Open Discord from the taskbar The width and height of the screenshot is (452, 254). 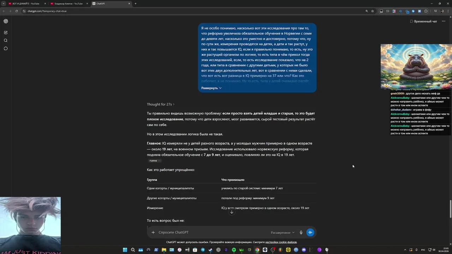[304, 250]
